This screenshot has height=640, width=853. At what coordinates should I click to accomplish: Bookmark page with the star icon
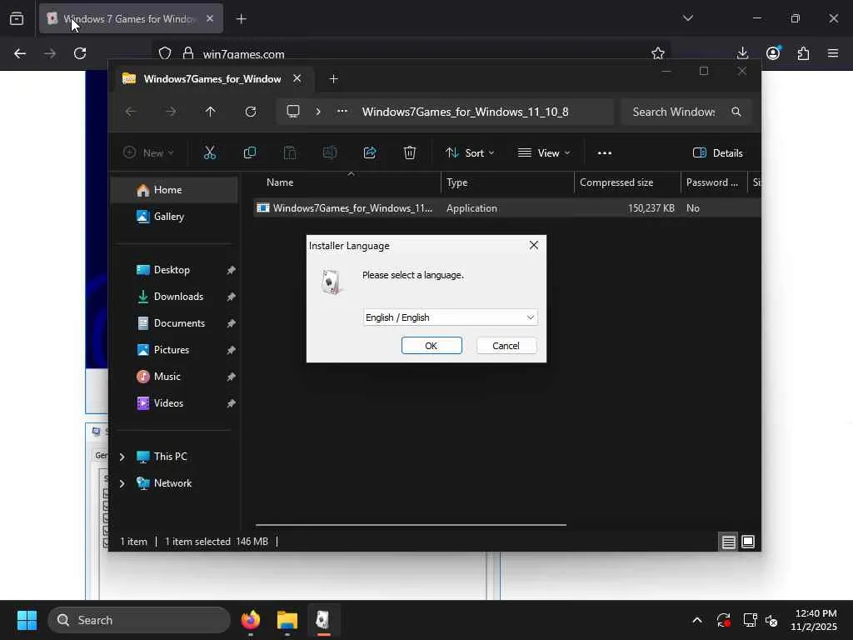pos(658,53)
